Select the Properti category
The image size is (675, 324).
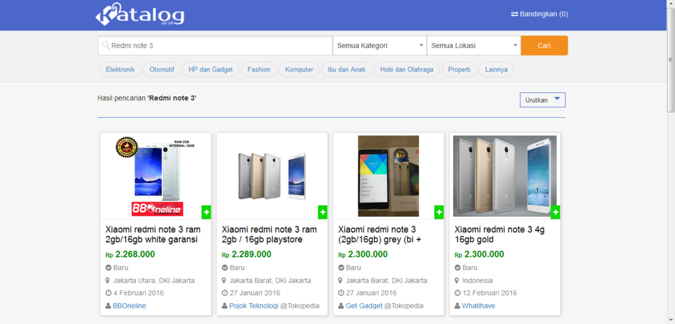click(459, 69)
